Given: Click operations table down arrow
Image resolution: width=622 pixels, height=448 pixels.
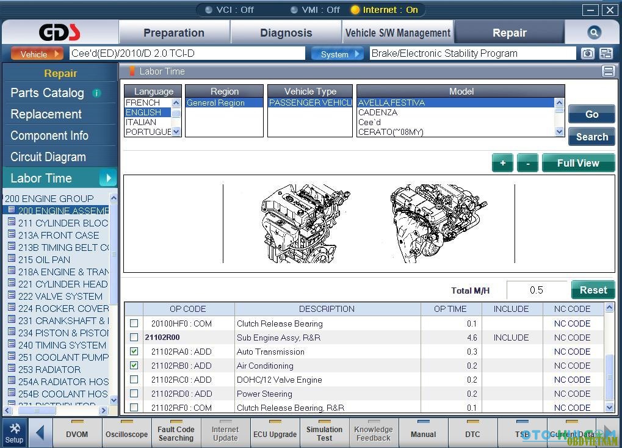Looking at the screenshot, I should coord(609,407).
